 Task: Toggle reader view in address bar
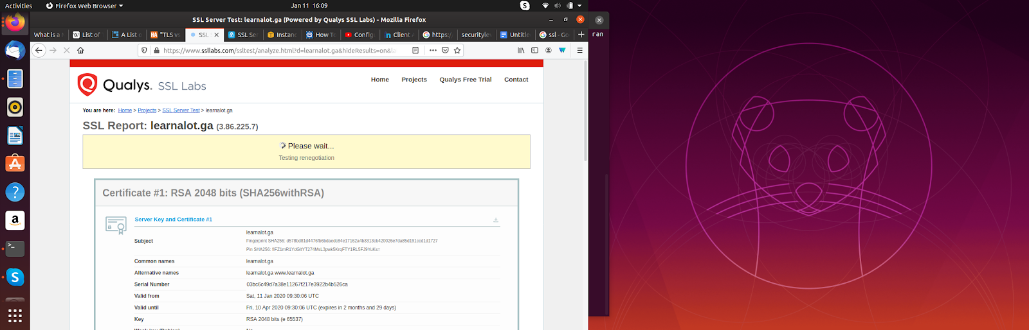pyautogui.click(x=415, y=50)
